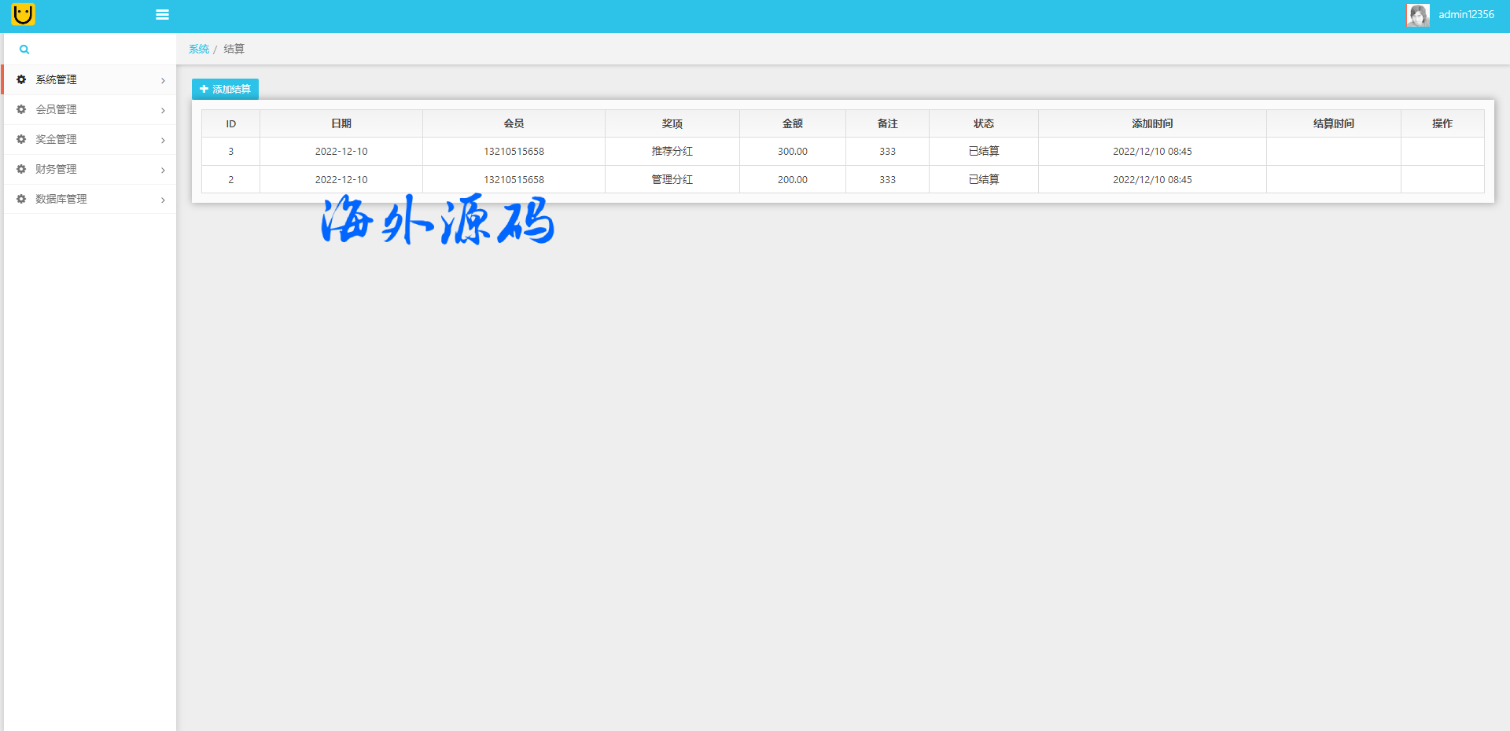The image size is (1510, 731).
Task: Expand the 奖金管理 chevron arrow
Action: 163,140
